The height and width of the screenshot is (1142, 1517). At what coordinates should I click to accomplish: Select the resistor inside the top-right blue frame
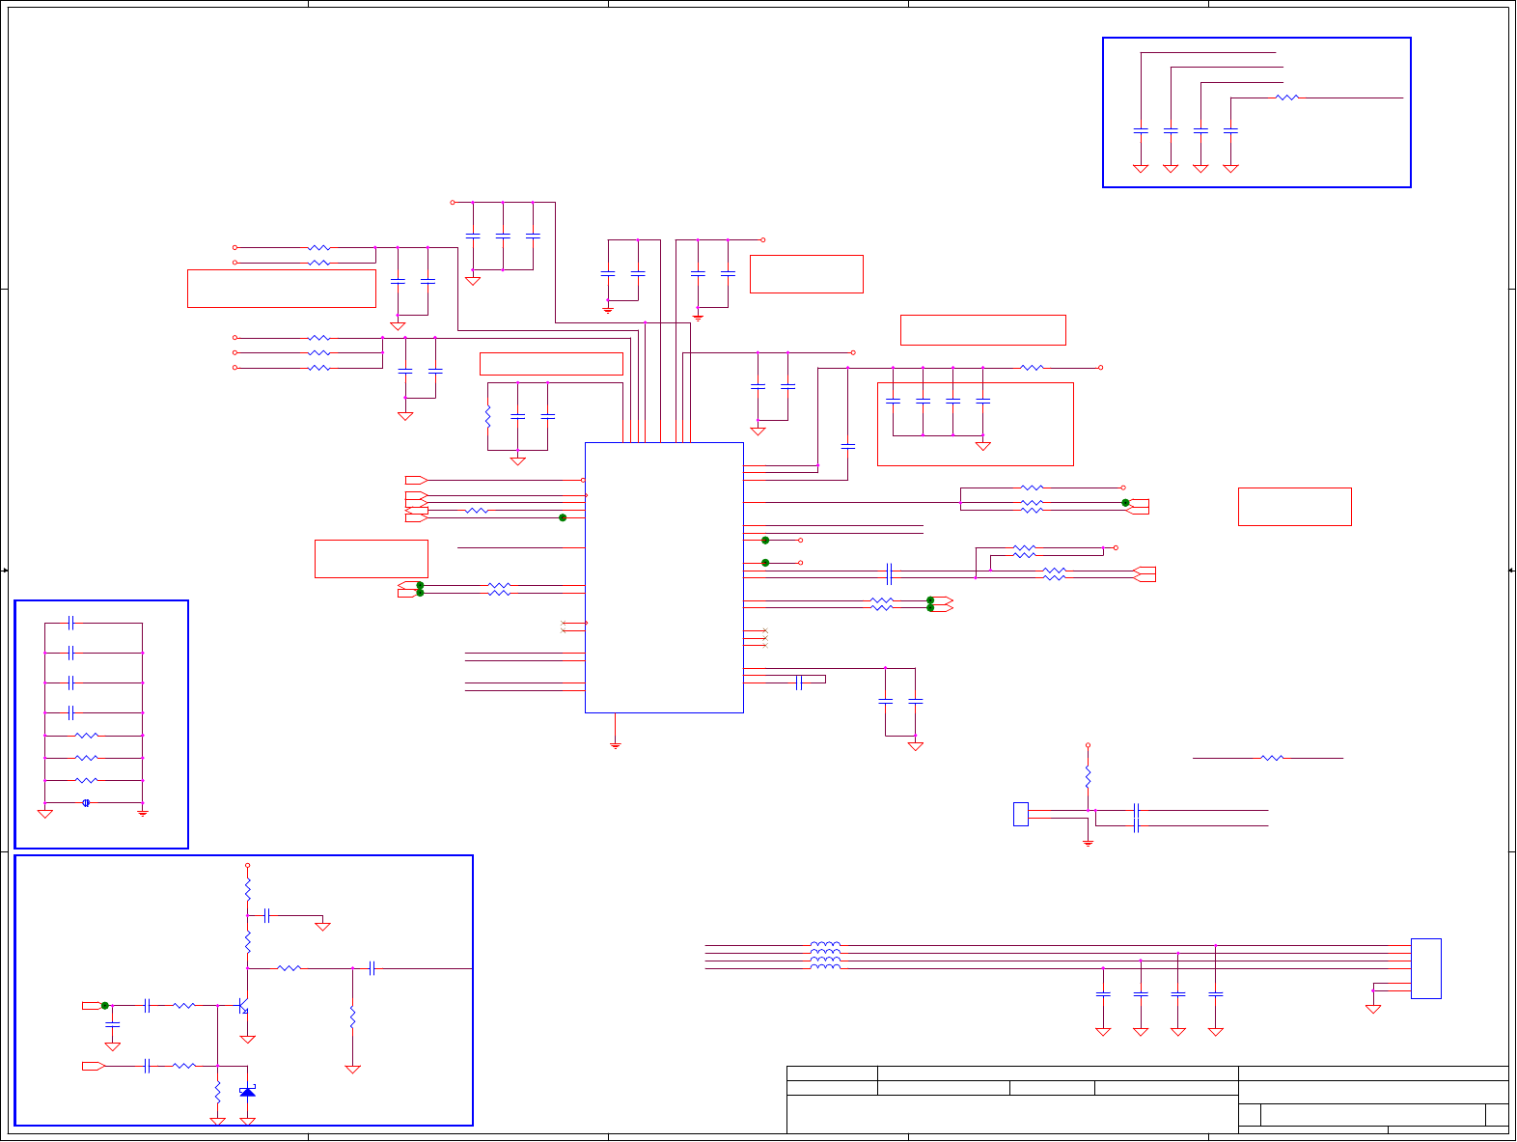(1287, 97)
